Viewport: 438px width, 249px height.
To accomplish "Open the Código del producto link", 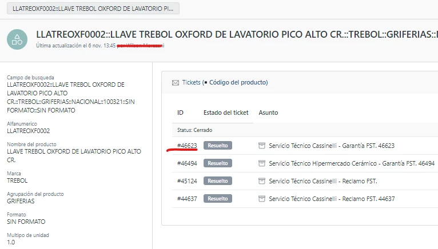I will [x=238, y=82].
